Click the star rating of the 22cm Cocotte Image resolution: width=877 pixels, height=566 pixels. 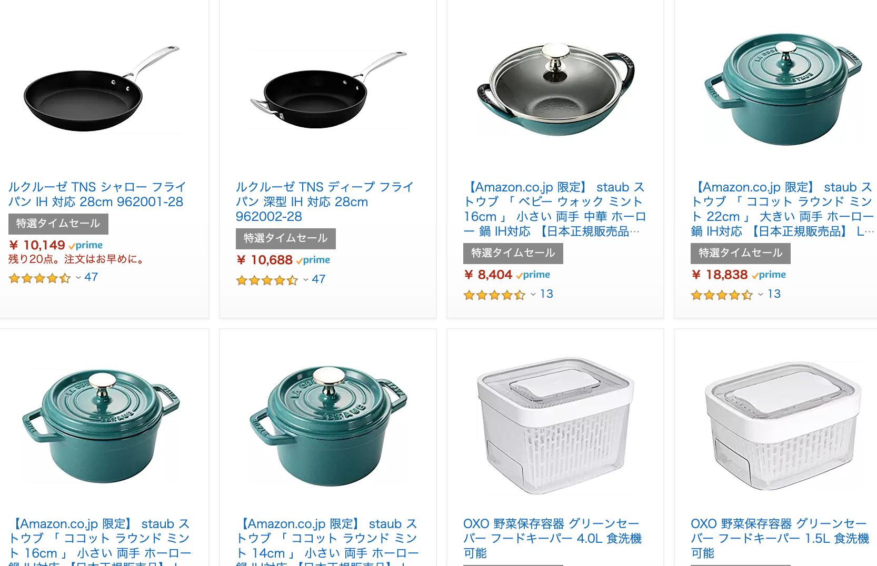point(722,295)
